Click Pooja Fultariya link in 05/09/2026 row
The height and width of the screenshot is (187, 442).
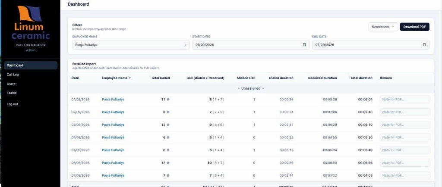pyautogui.click(x=113, y=150)
